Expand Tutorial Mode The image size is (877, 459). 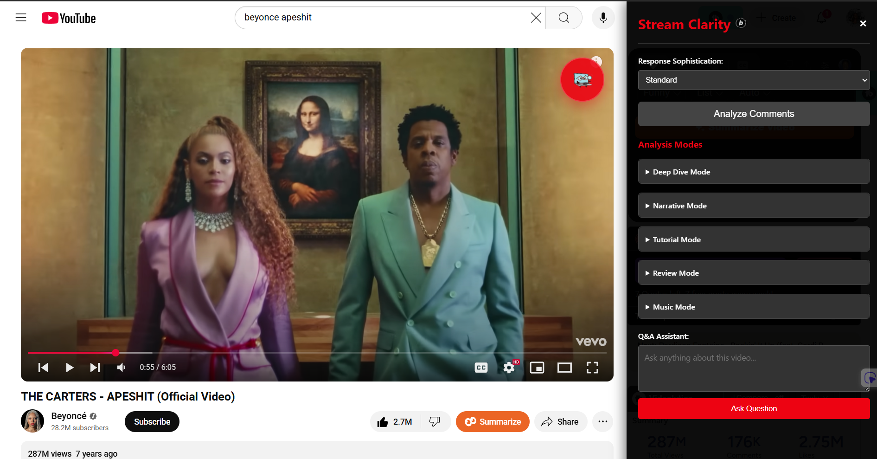click(x=754, y=239)
